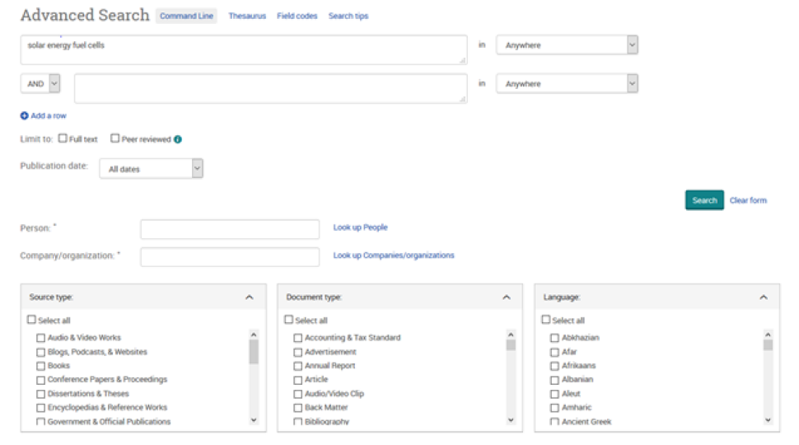Check the Annual Report document type
Viewport: 799px width, 445px height.
[298, 366]
